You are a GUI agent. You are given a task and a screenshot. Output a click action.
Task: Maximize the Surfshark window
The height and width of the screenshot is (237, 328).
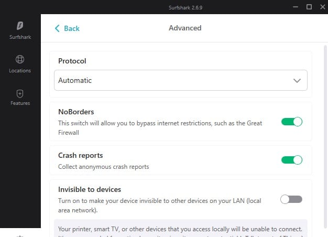(x=309, y=7)
